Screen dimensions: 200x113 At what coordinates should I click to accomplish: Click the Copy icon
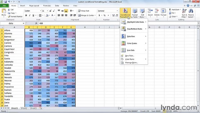click(9, 13)
